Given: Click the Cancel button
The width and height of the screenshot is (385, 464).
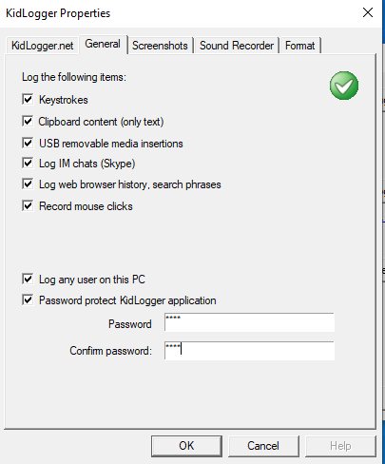Looking at the screenshot, I should [263, 446].
